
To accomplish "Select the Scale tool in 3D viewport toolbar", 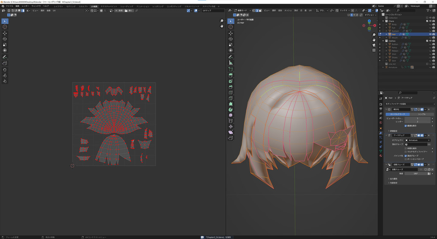I will point(231,44).
